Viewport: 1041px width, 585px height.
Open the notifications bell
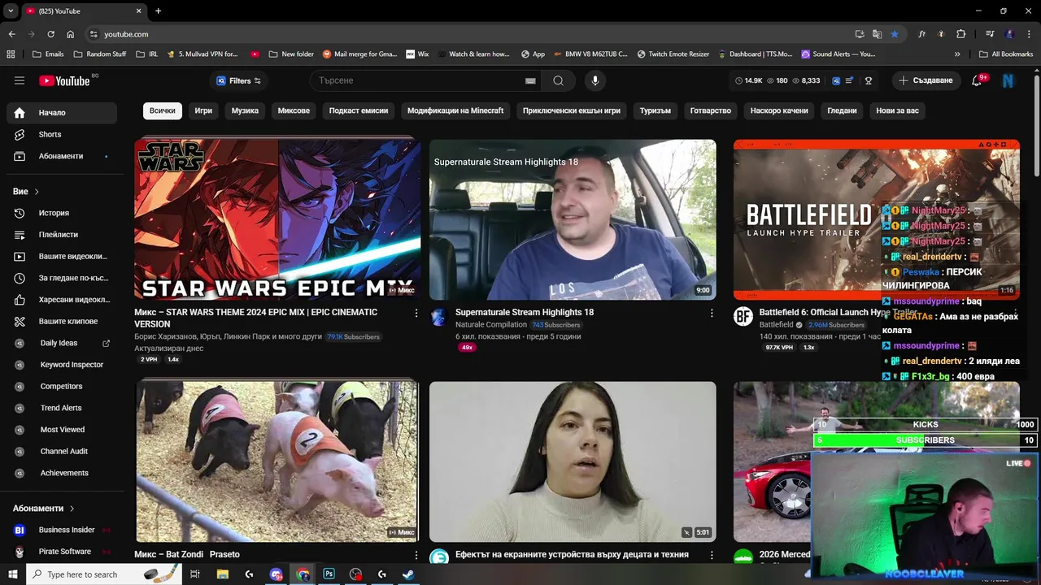point(978,80)
